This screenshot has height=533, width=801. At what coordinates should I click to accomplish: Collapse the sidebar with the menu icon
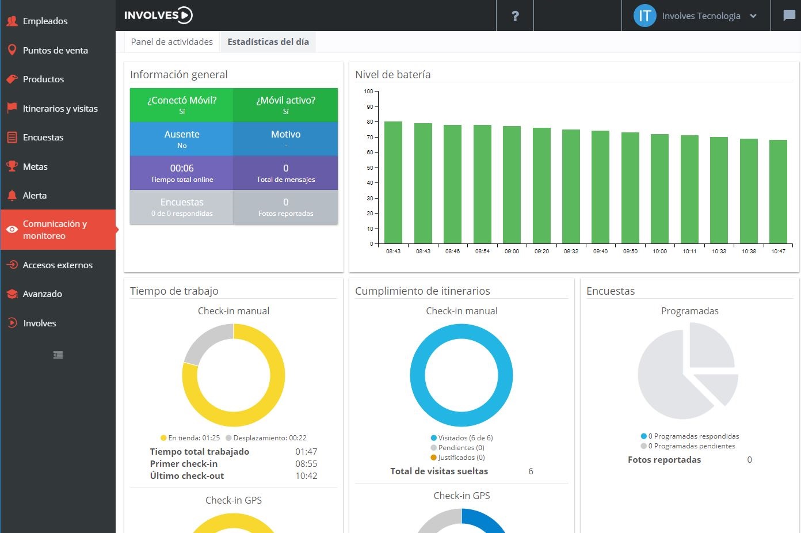click(x=58, y=355)
